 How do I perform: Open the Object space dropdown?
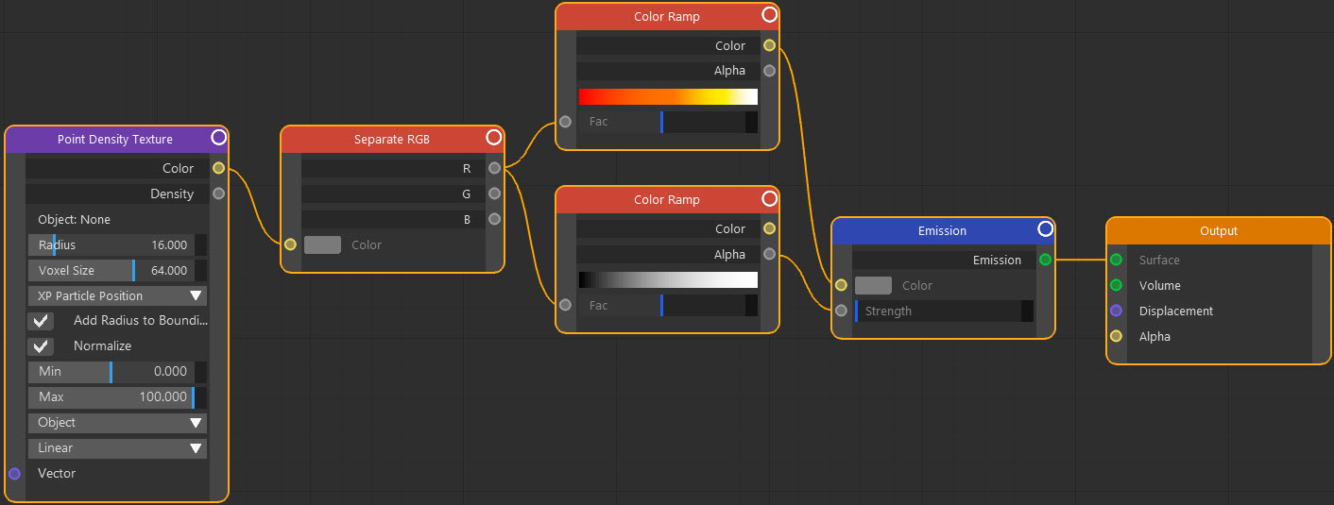(117, 422)
